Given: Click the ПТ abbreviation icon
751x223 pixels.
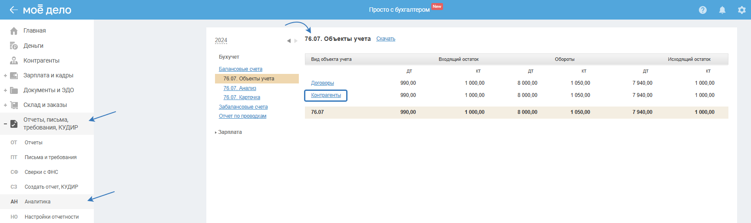Looking at the screenshot, I should [x=14, y=157].
